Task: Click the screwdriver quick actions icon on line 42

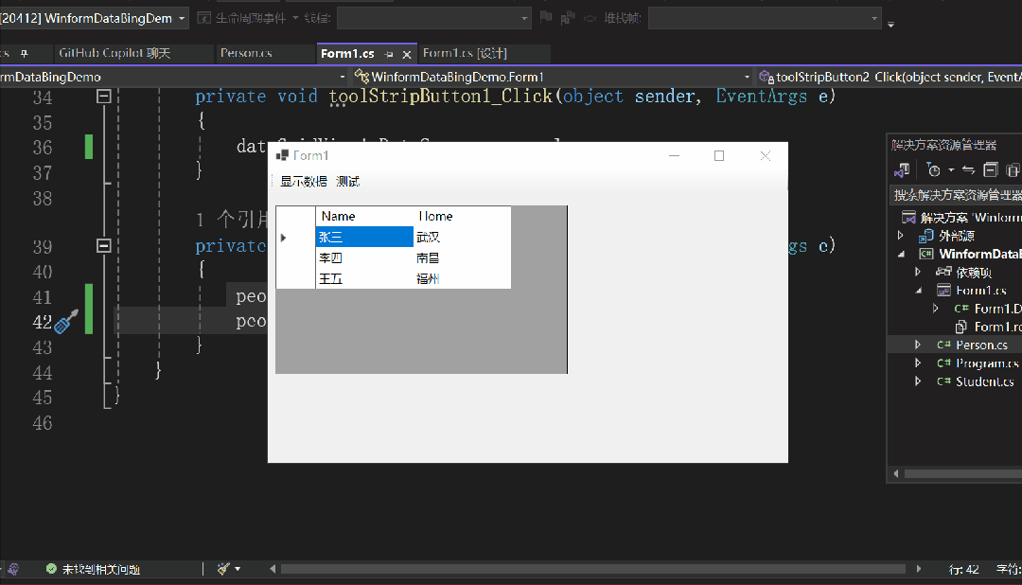Action: (64, 322)
